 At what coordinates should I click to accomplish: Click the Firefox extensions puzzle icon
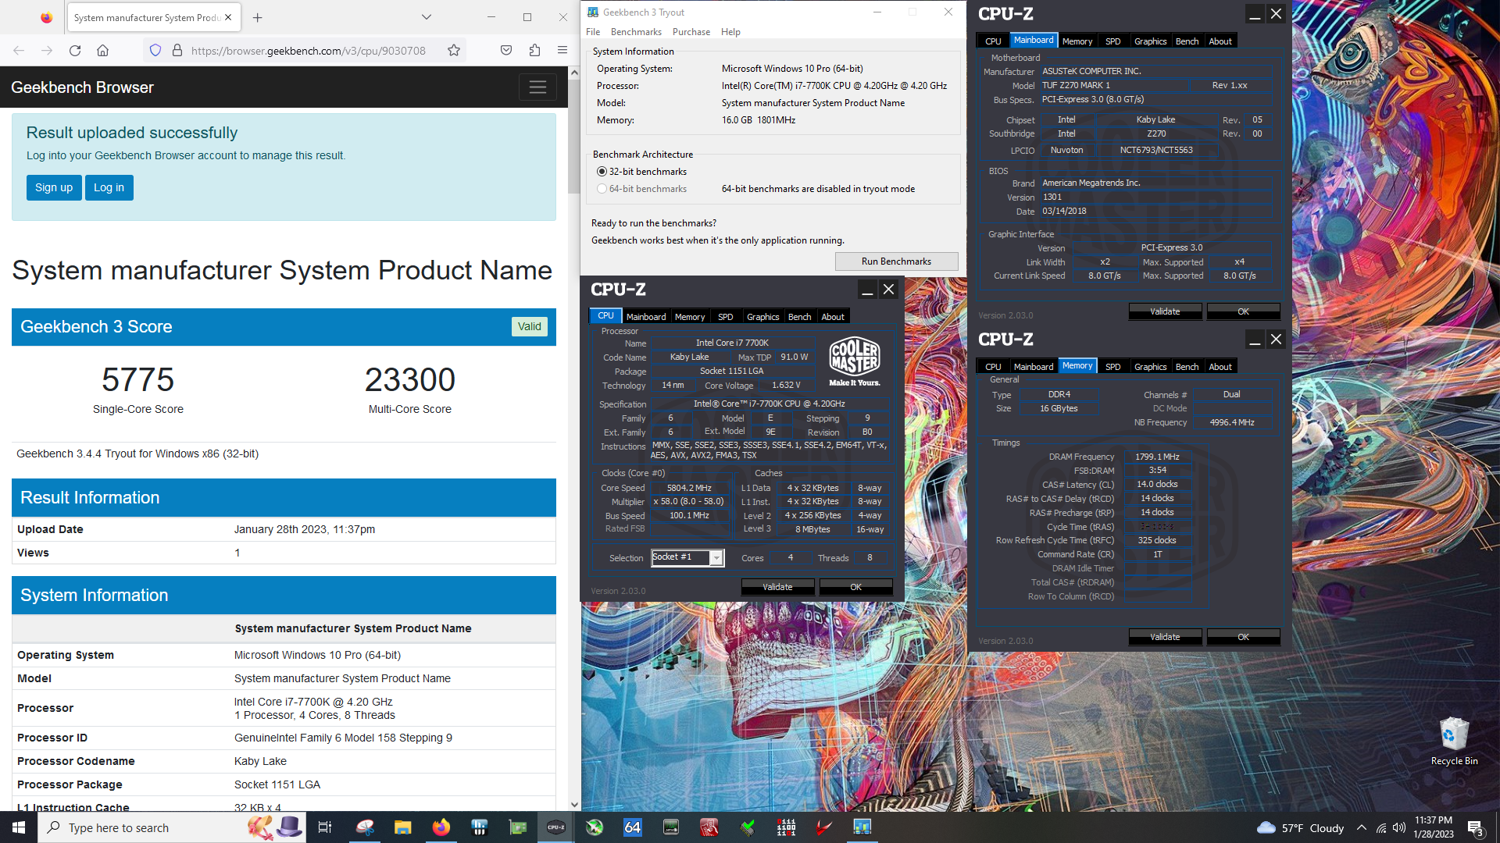click(534, 51)
